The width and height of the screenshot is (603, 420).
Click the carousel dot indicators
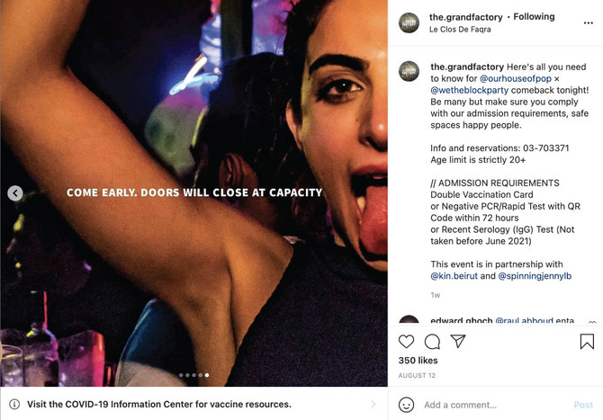(193, 375)
